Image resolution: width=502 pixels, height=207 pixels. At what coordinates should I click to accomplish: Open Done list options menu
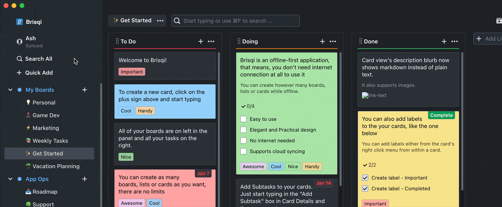[455, 41]
